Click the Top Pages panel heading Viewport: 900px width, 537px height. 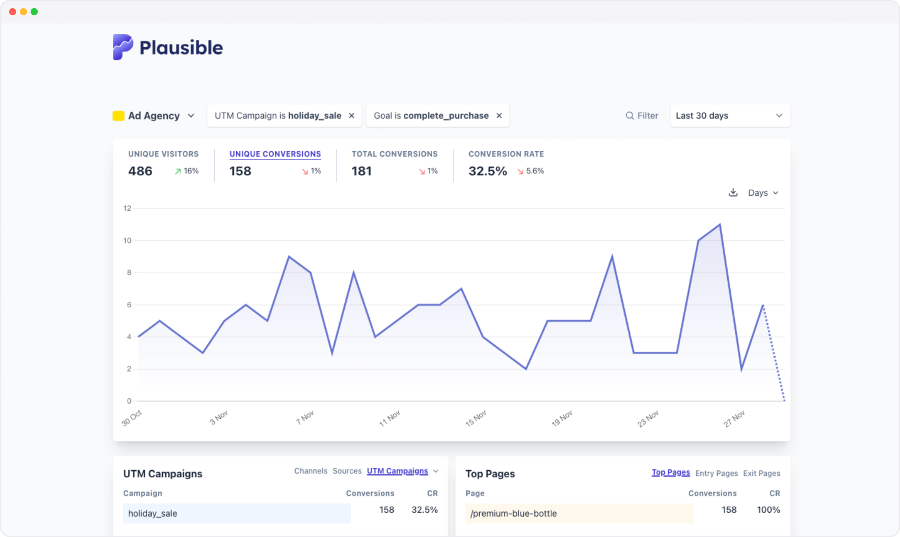[490, 474]
